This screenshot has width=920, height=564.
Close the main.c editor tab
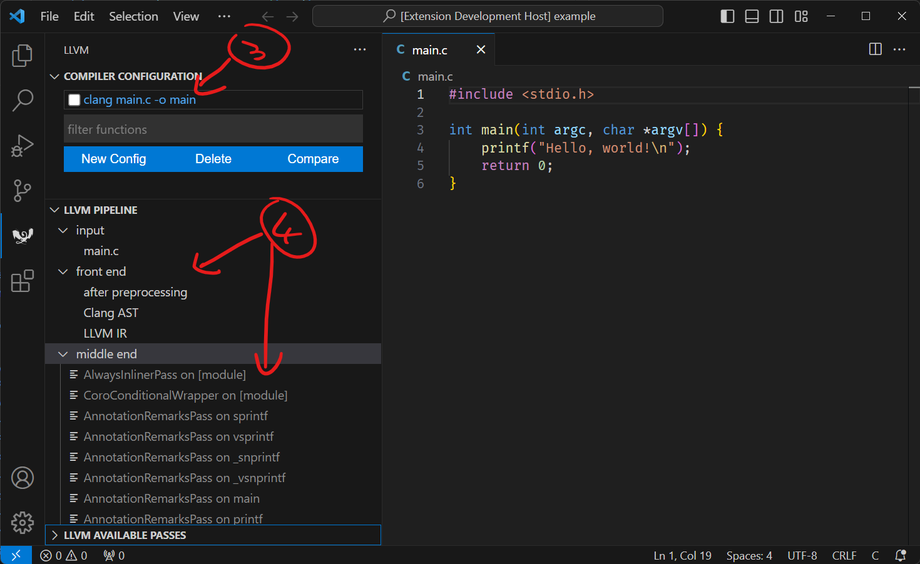(481, 49)
